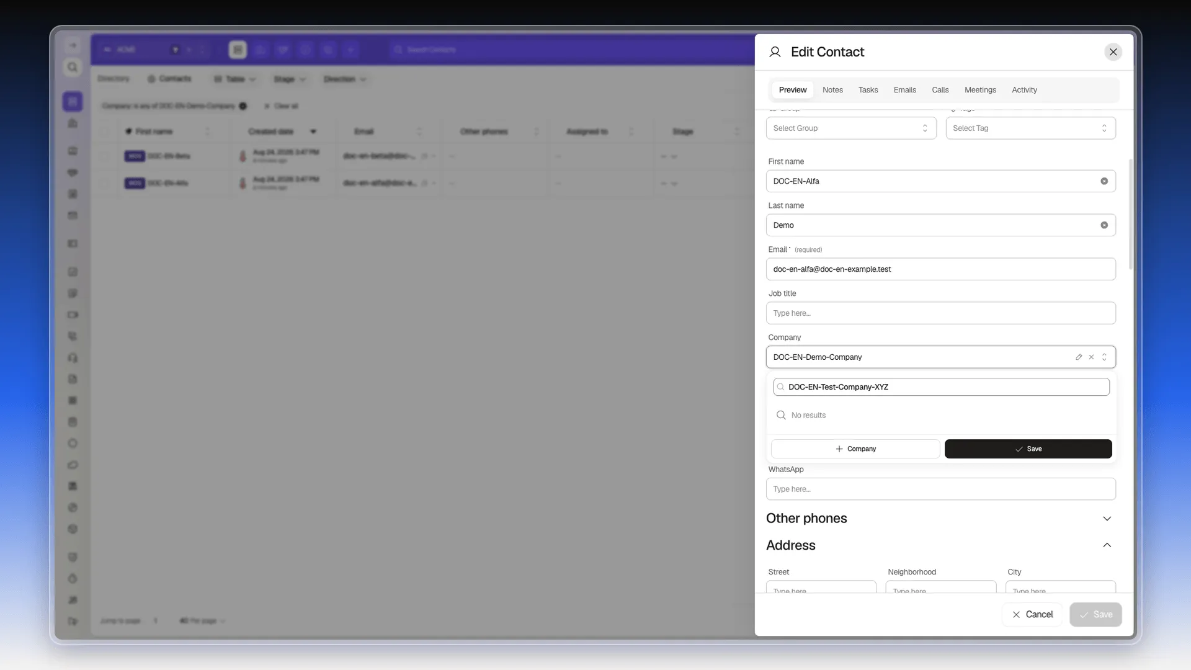
Task: Switch to the Notes tab
Action: 832,90
